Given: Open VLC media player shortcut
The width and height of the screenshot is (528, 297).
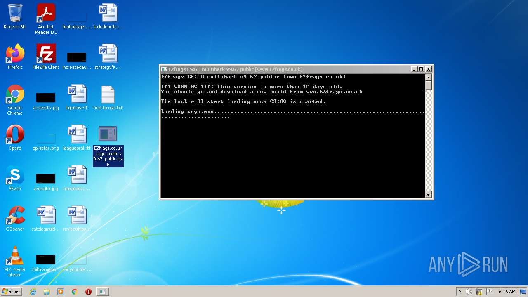Looking at the screenshot, I should click(15, 262).
